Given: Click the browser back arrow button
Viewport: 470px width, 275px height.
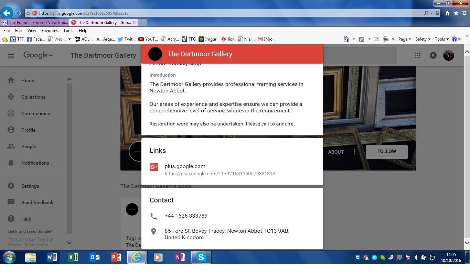Looking at the screenshot, I should [x=7, y=13].
